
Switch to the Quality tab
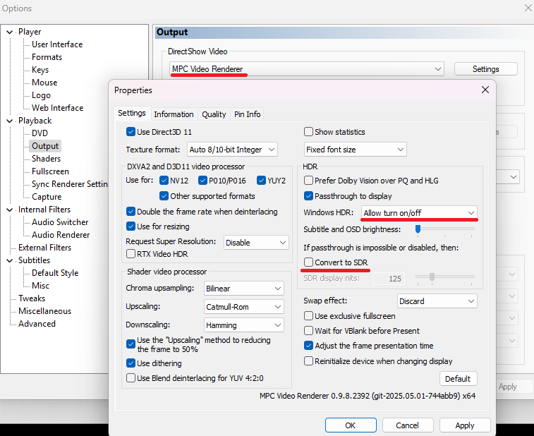[214, 114]
